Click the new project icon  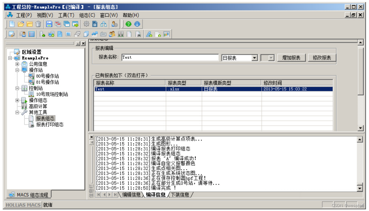[12, 24]
